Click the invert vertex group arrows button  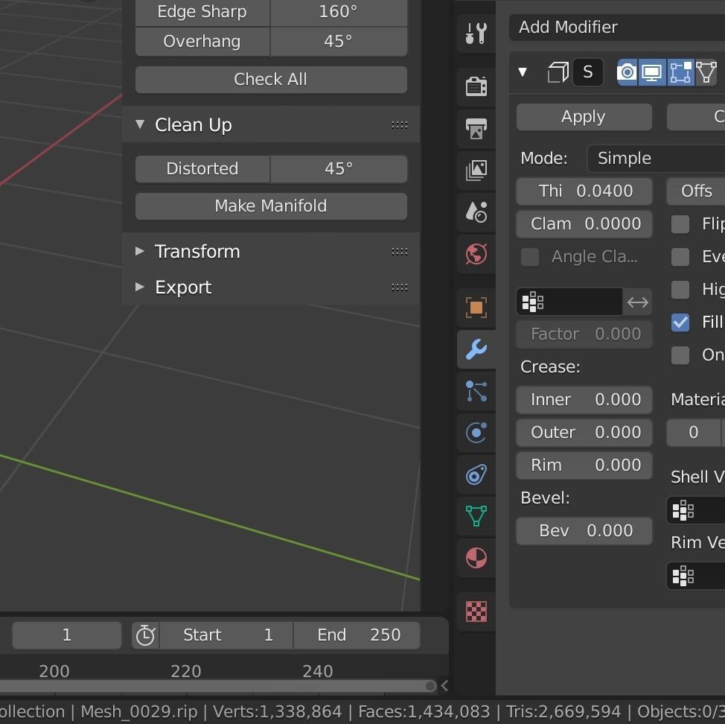[x=638, y=302]
